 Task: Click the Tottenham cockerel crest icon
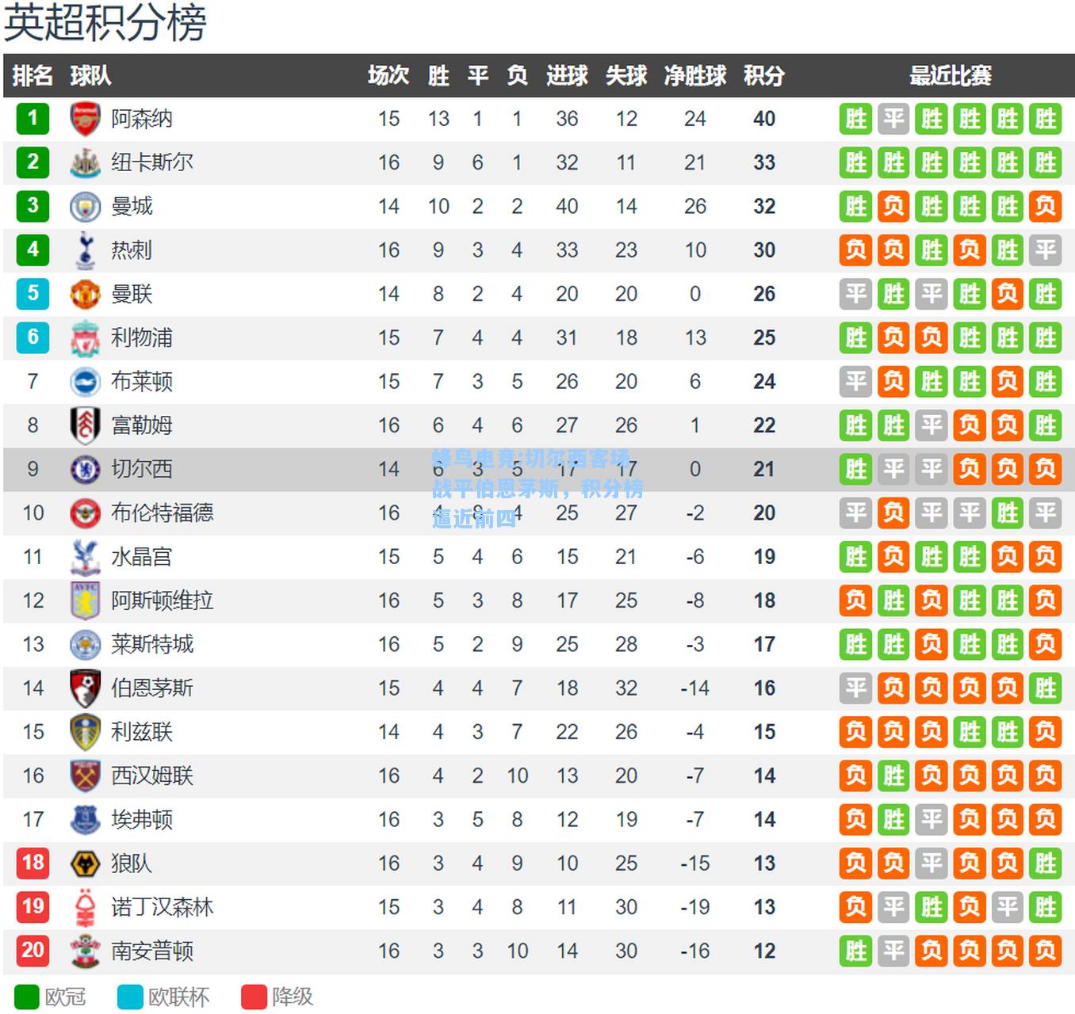click(85, 250)
